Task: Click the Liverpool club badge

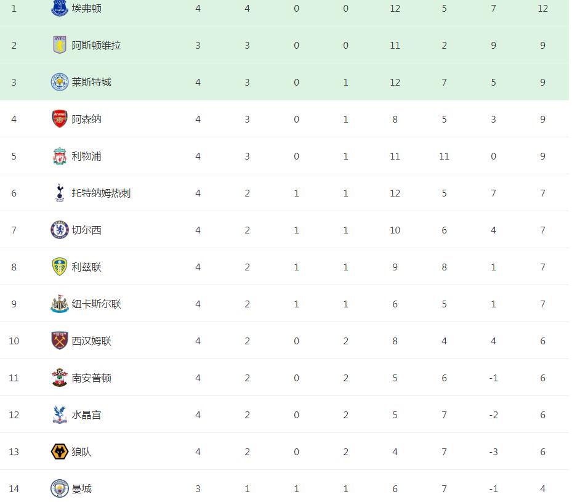Action: [x=60, y=156]
